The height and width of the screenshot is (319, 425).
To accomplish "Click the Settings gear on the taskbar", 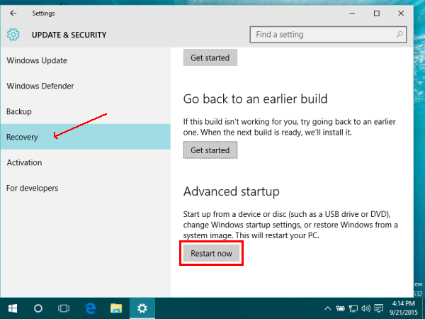I will [x=142, y=308].
